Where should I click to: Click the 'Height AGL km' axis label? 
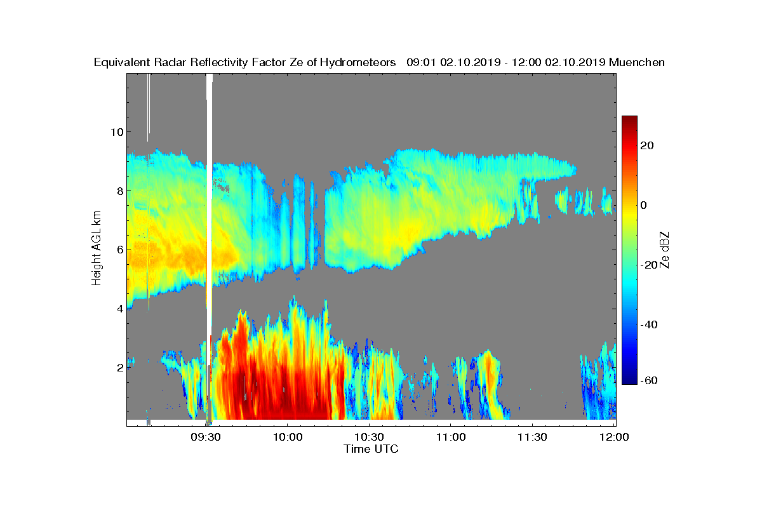(x=97, y=249)
